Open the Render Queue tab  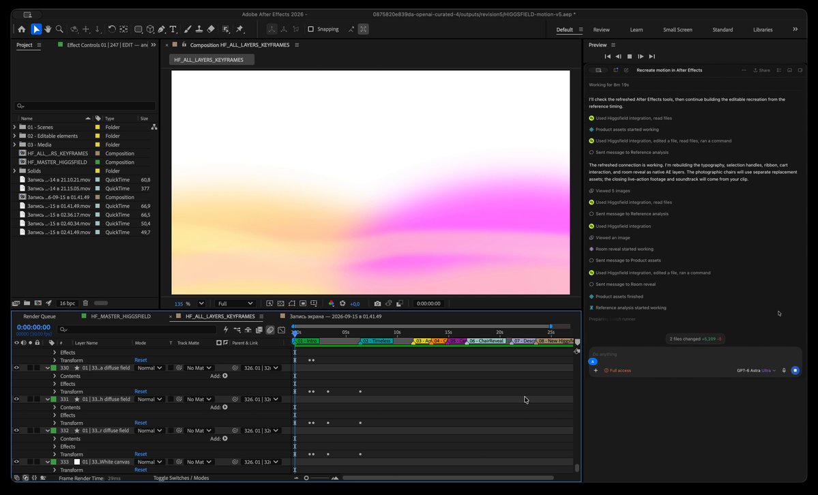tap(39, 316)
